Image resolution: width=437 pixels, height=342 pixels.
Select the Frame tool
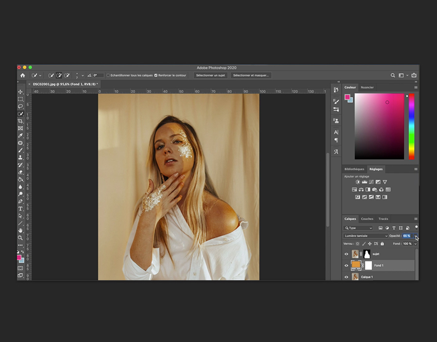coord(20,128)
